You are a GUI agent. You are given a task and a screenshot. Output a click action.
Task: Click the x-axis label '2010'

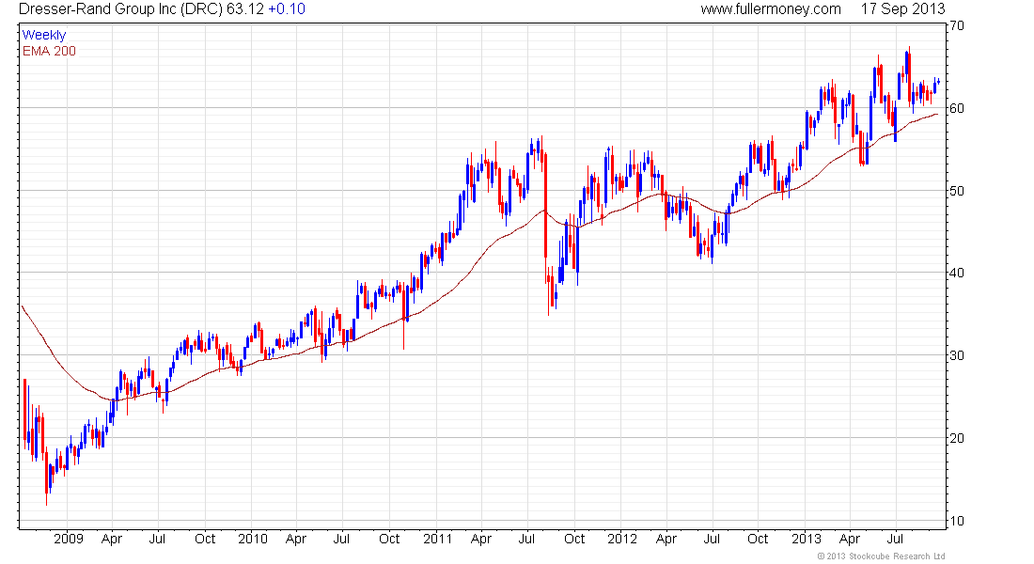point(253,539)
